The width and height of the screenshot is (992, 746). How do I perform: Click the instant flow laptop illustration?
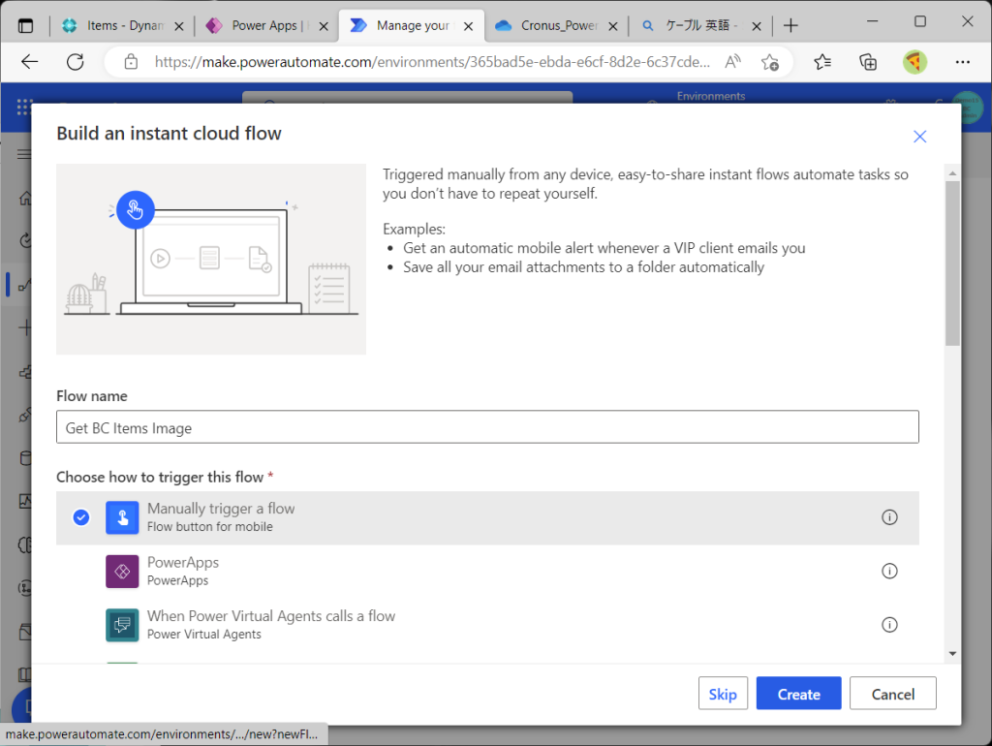click(x=211, y=260)
